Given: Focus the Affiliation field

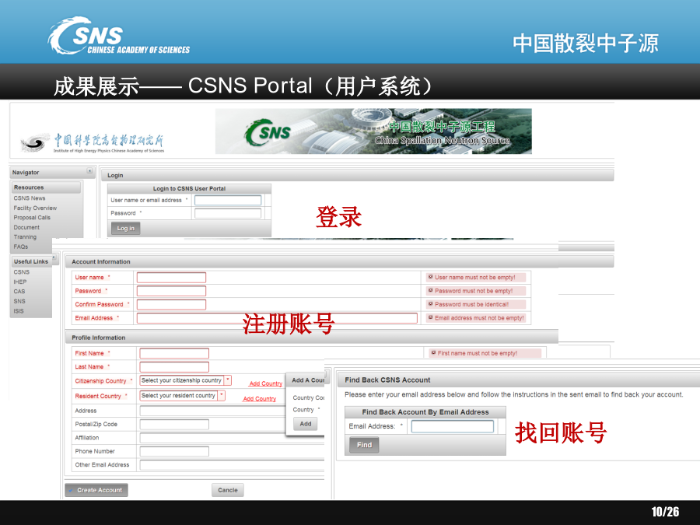Looking at the screenshot, I should (212, 438).
